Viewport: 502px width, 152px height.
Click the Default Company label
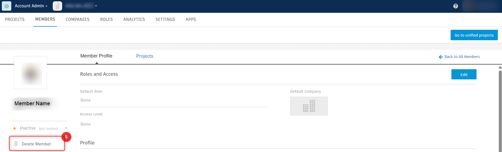[306, 91]
